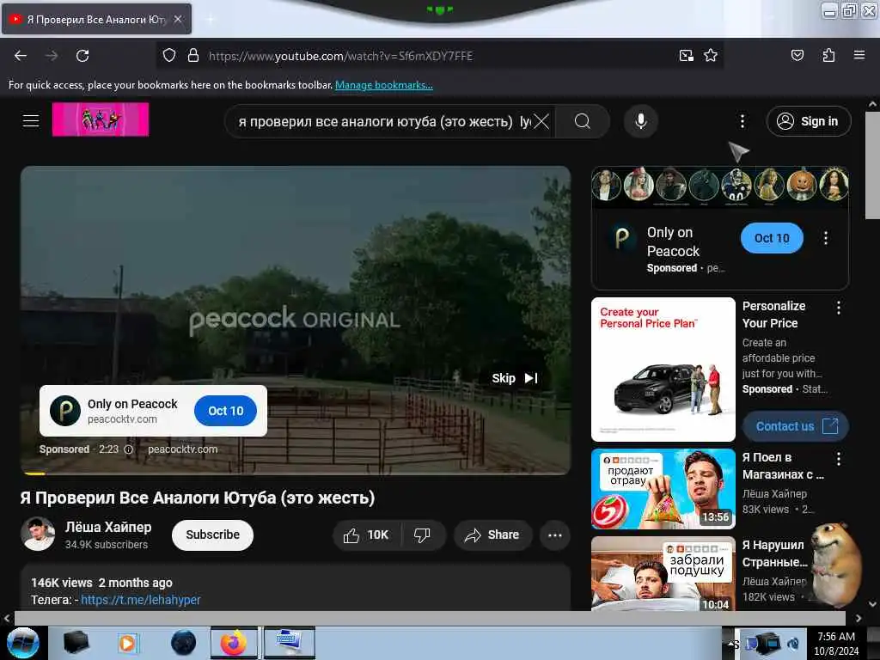The height and width of the screenshot is (660, 880).
Task: Clear the YouTube search box text
Action: 541,121
